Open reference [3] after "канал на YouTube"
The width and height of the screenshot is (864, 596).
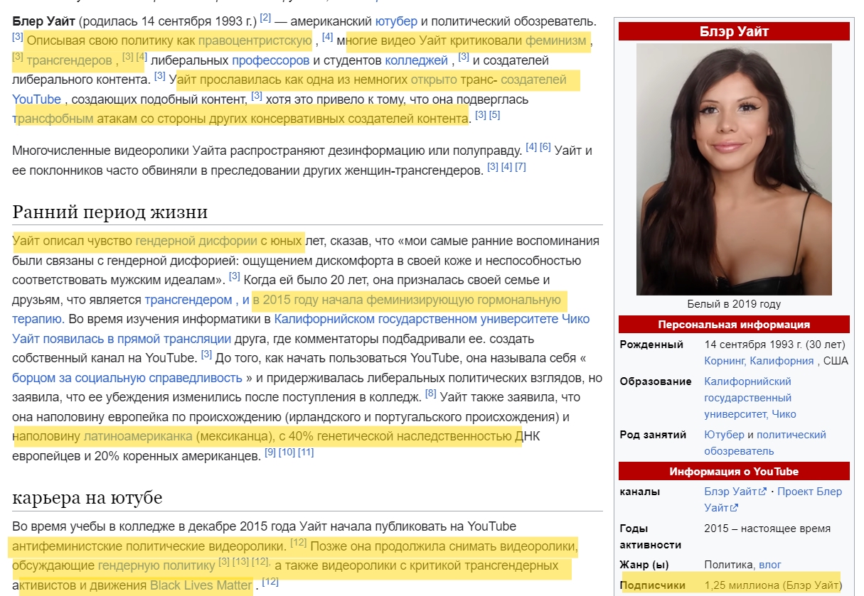(207, 354)
